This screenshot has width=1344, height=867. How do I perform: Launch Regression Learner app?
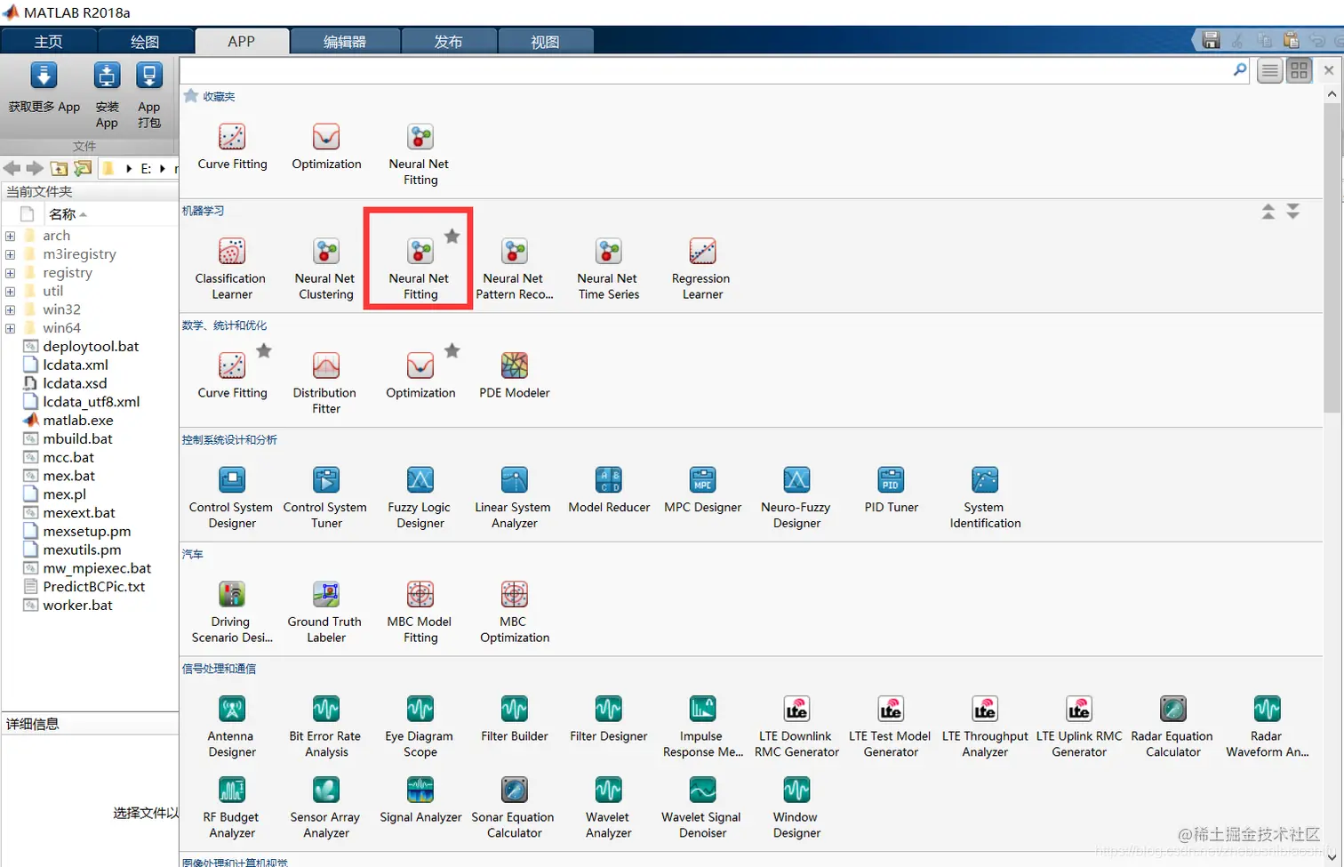[702, 268]
